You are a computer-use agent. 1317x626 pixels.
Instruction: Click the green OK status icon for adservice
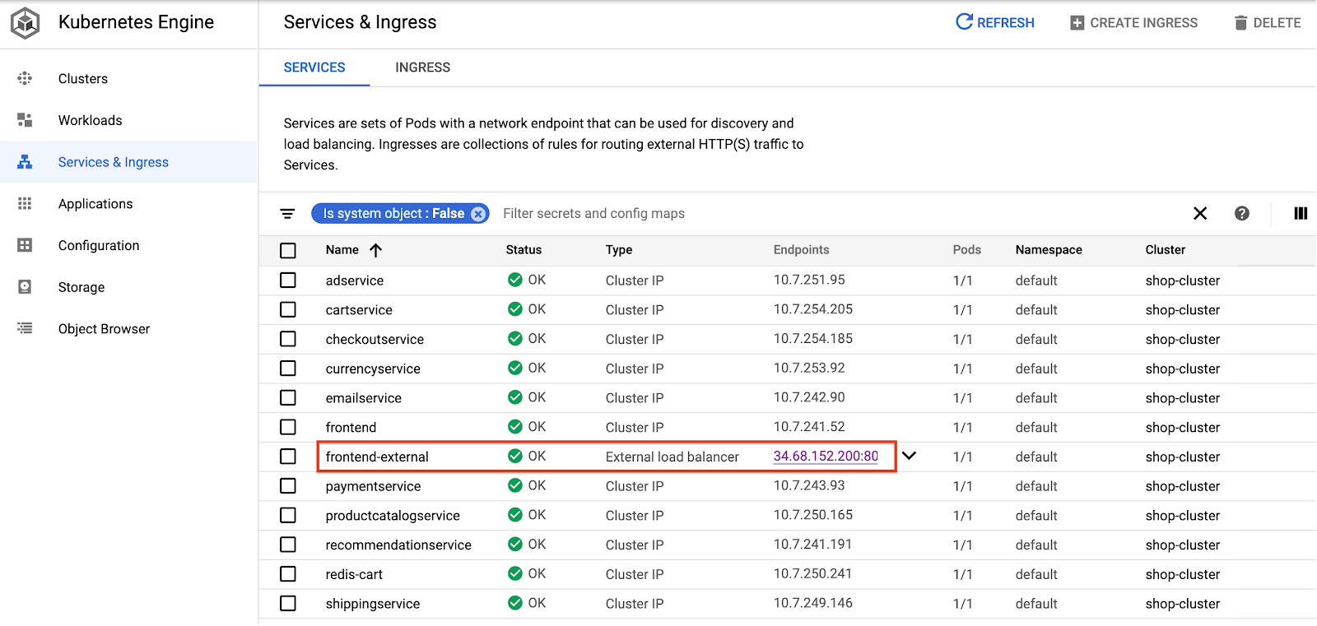(x=515, y=280)
